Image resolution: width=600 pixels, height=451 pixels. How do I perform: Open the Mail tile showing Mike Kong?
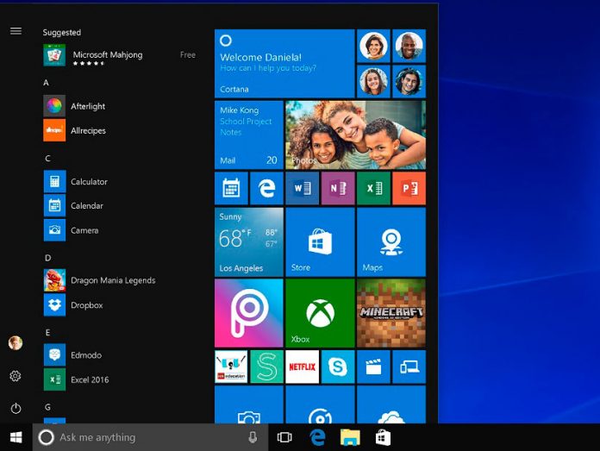point(249,135)
